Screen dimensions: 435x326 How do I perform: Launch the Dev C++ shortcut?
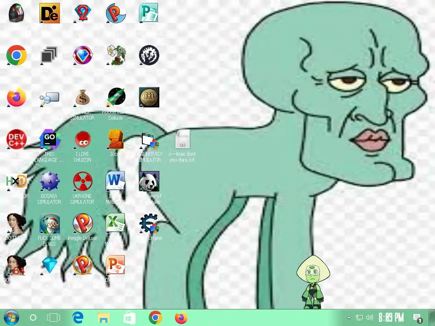click(17, 139)
